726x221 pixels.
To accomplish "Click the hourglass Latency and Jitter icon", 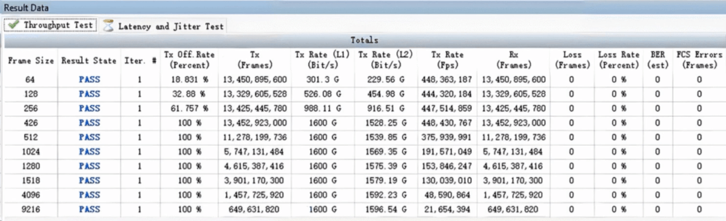I will click(108, 26).
